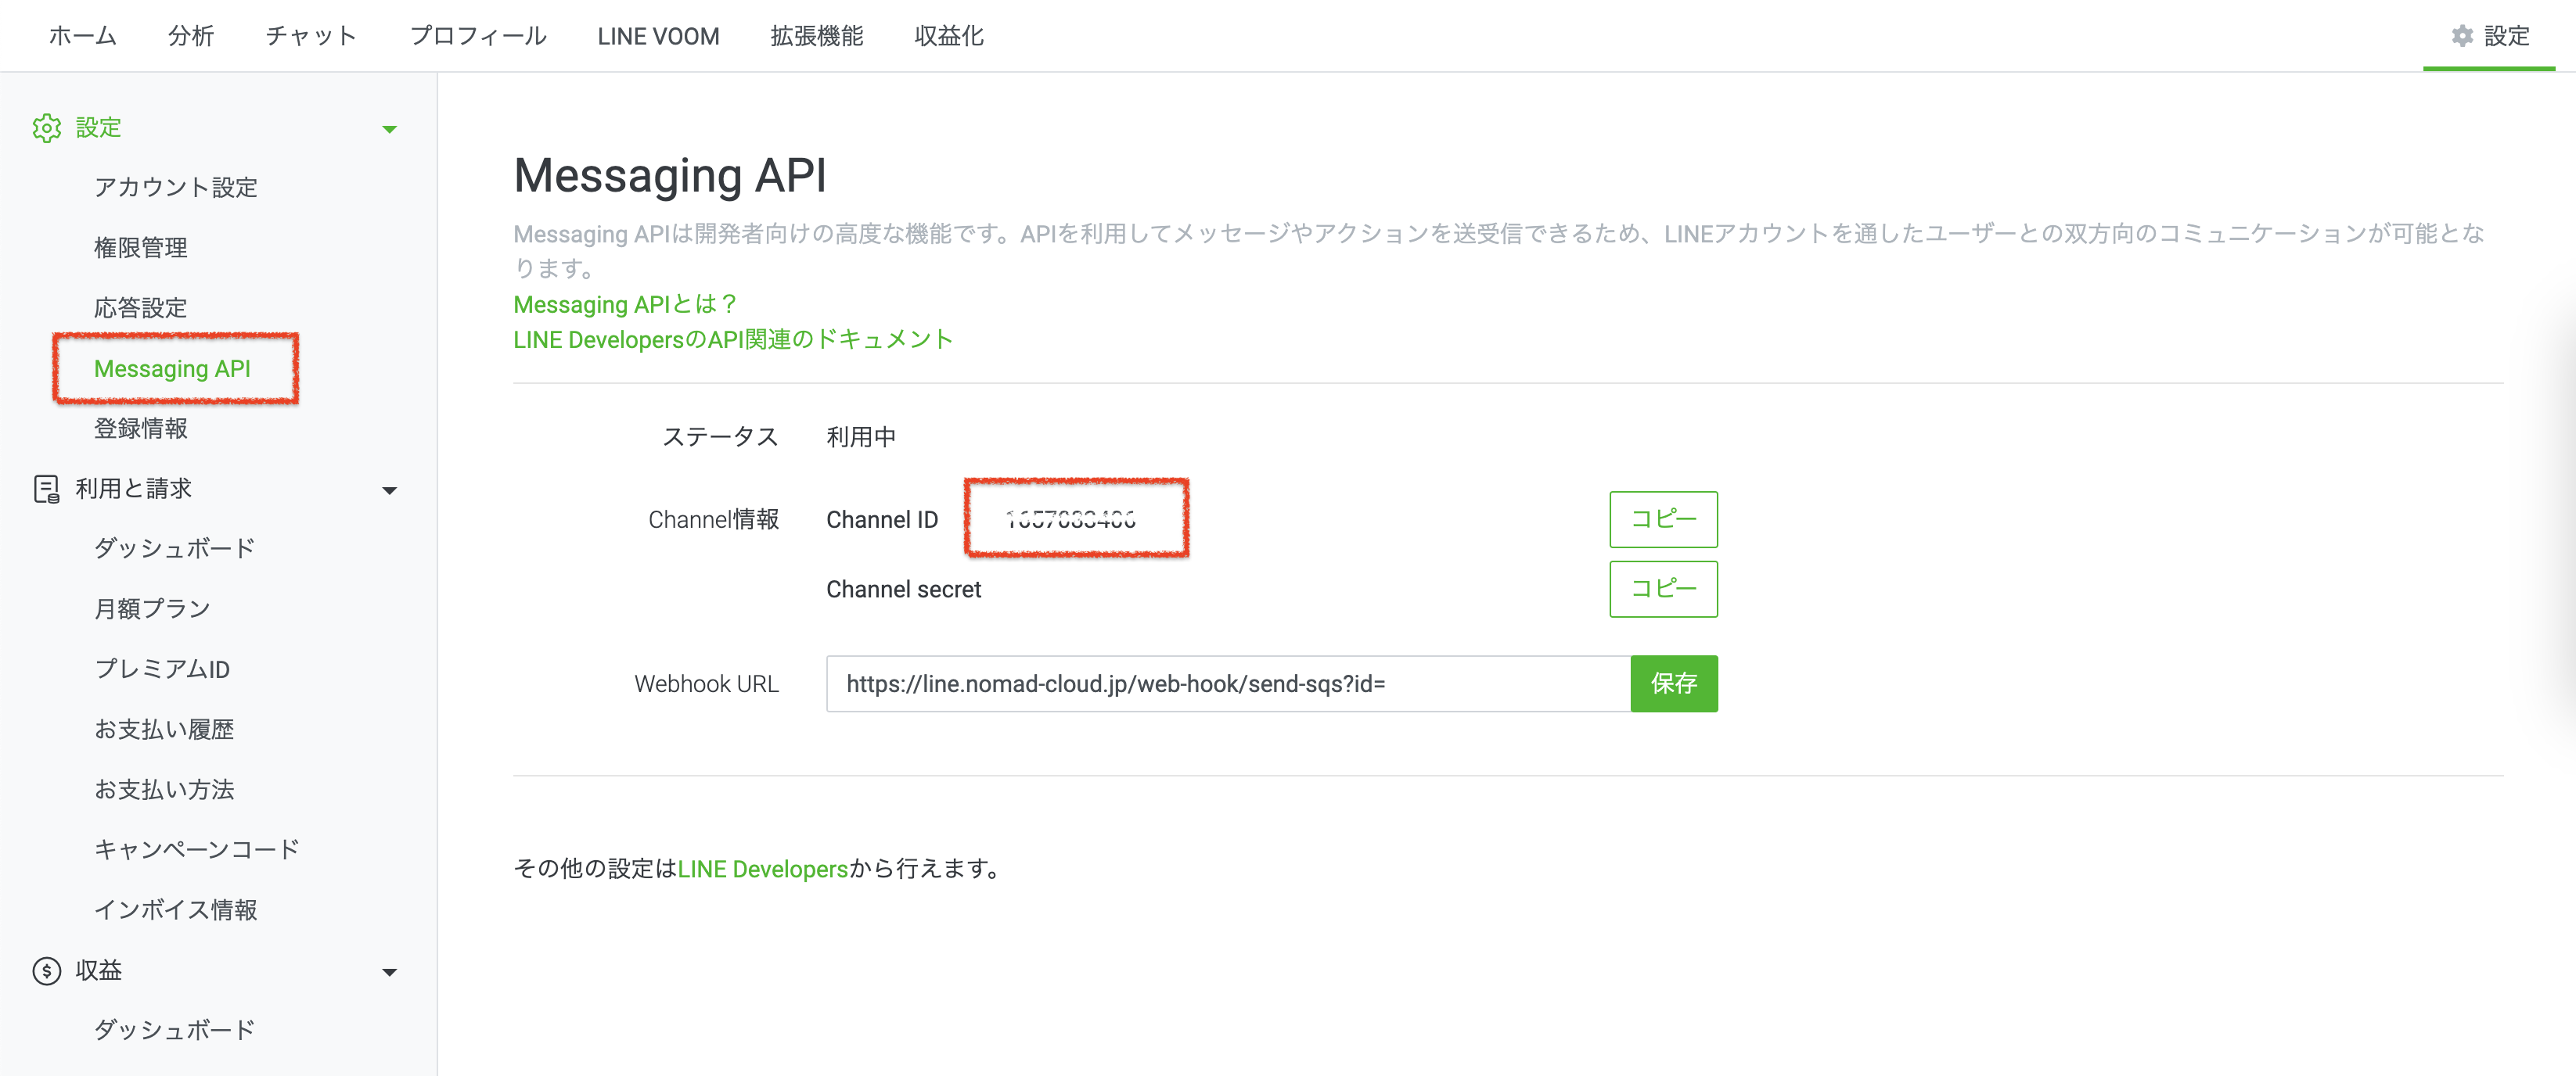
Task: Open the LINE Developers link at bottom
Action: tap(763, 870)
